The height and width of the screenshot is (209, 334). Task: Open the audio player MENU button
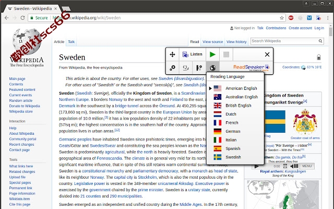[x=307, y=166]
